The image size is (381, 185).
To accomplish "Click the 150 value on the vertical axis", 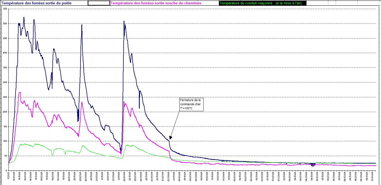I will click(5, 127).
